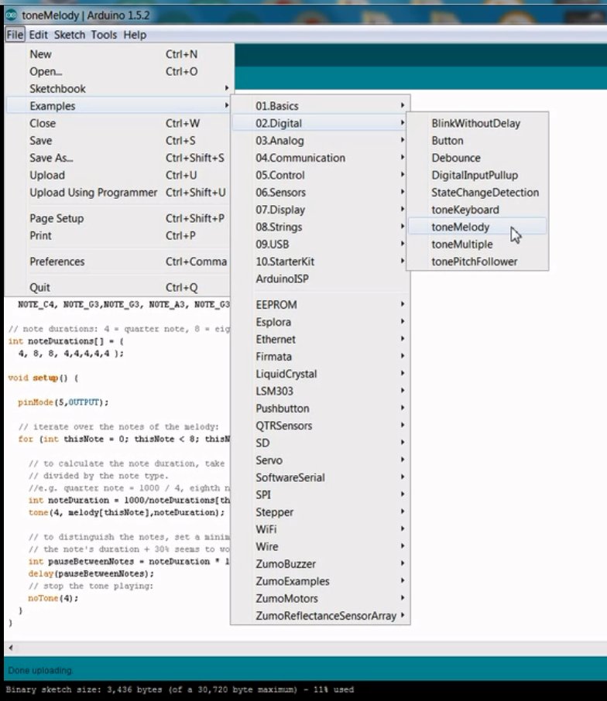Expand the Examples submenu entry
Screen dimensions: 607x701
tap(119, 106)
